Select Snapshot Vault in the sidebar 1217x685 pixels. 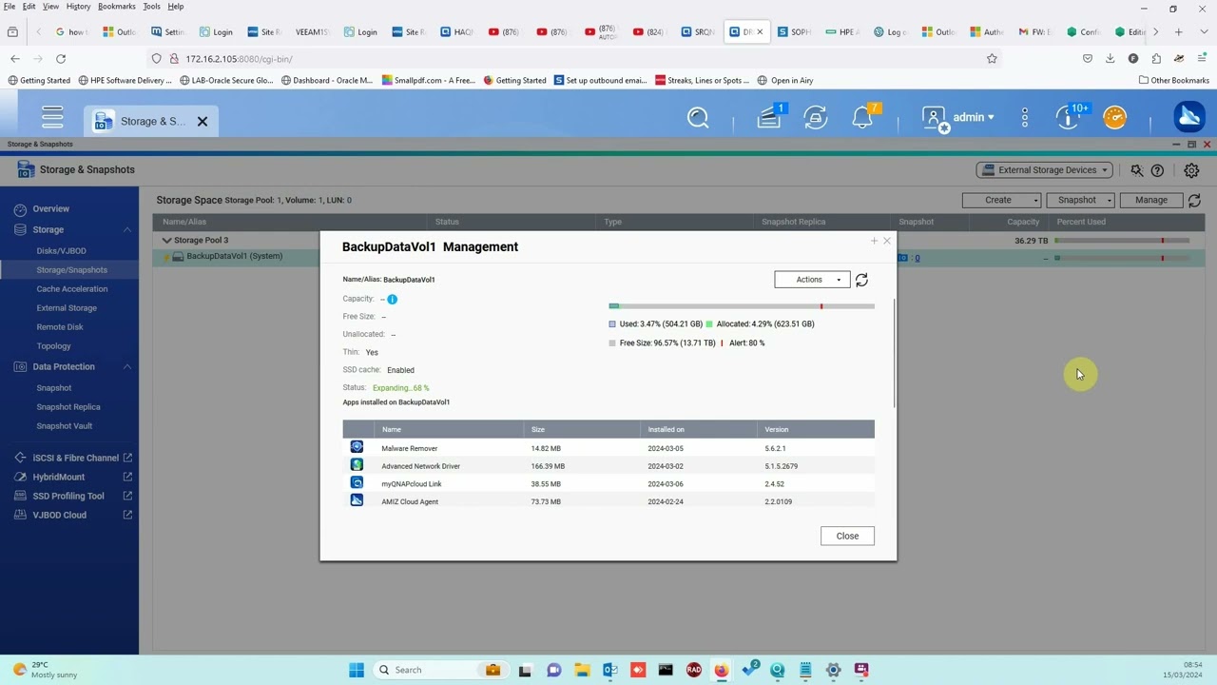coord(65,425)
